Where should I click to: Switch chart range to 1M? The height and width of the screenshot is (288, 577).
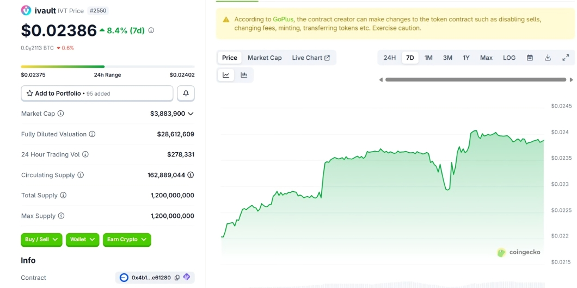(x=428, y=58)
